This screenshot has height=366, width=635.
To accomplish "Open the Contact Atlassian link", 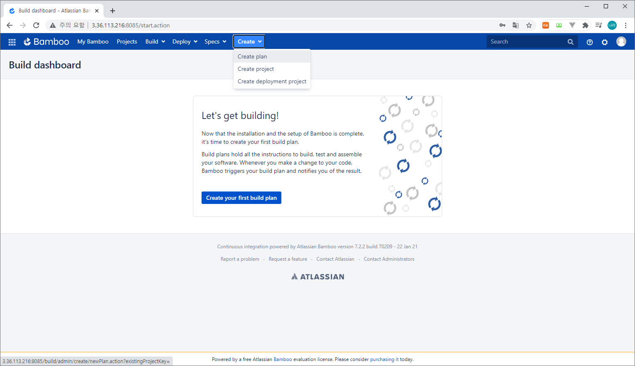I will (x=335, y=259).
